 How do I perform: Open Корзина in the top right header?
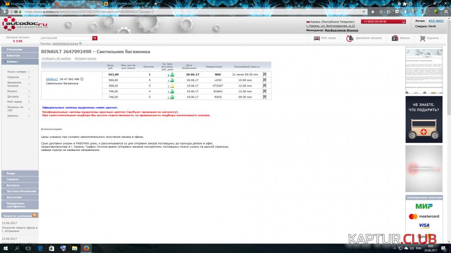(429, 38)
